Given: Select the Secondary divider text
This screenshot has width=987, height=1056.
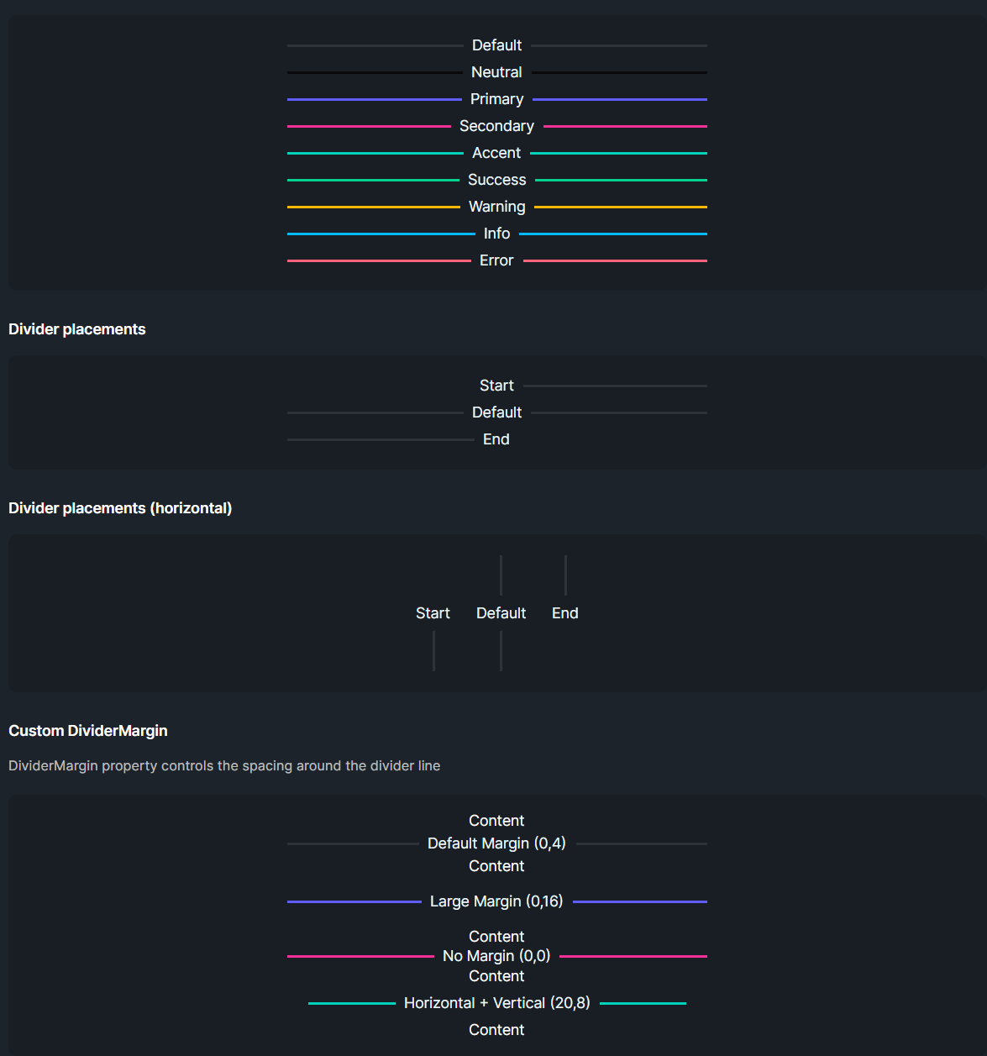Looking at the screenshot, I should click(496, 126).
